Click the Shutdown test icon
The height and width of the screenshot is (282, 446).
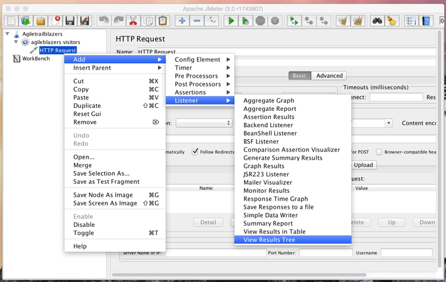point(275,21)
